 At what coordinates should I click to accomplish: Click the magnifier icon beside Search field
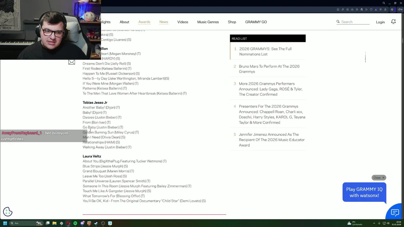pyautogui.click(x=338, y=22)
